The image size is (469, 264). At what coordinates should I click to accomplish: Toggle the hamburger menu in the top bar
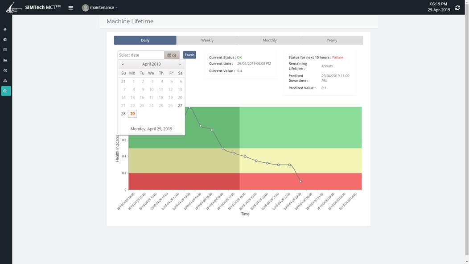(71, 8)
